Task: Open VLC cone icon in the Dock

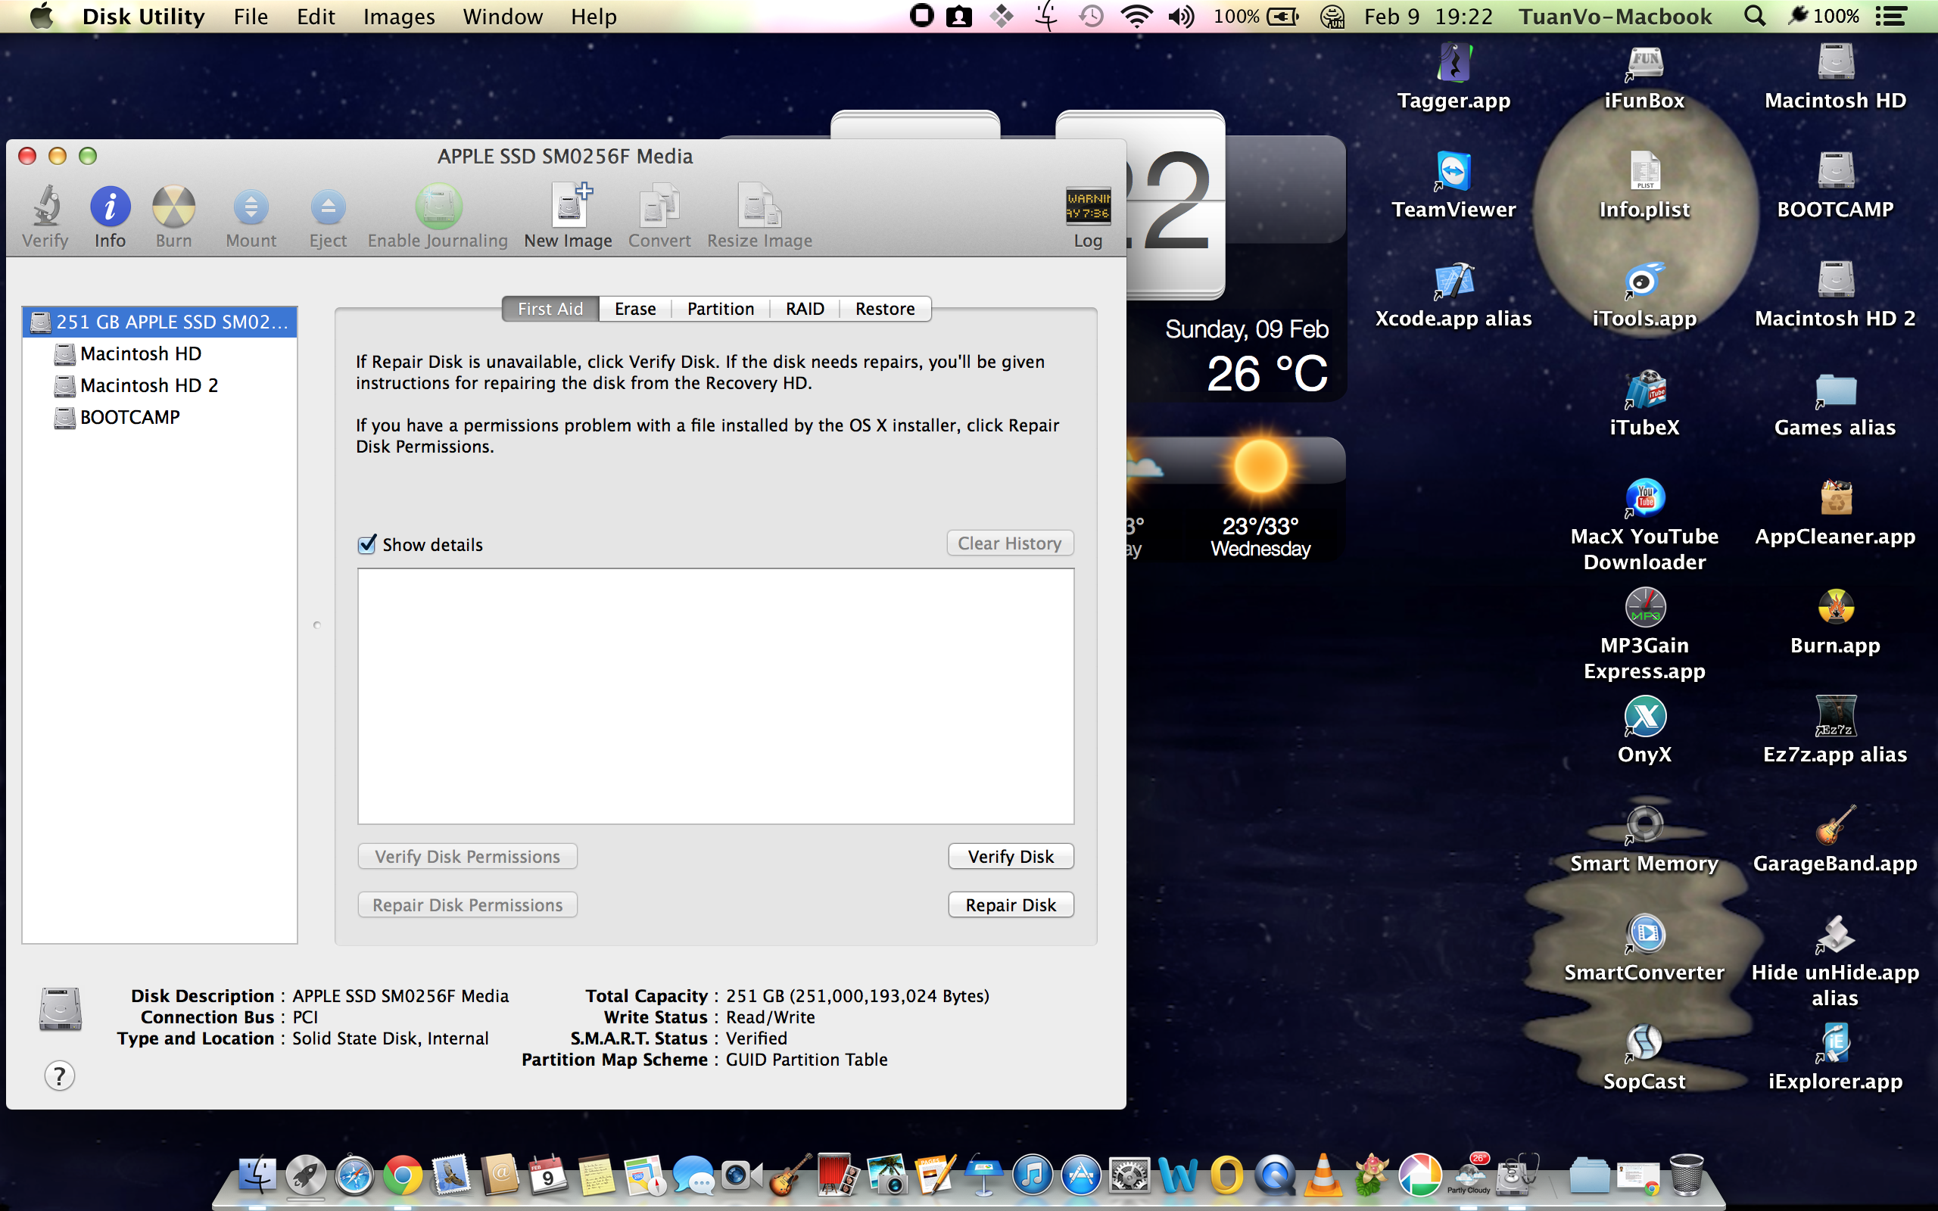Action: pyautogui.click(x=1323, y=1175)
